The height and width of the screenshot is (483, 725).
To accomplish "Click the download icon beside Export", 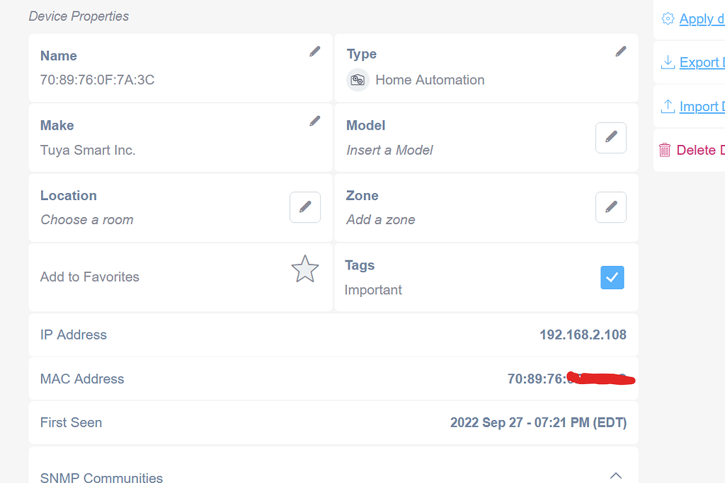I will (667, 62).
